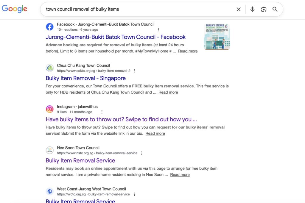Open more options for Instagram jalanwithus result
Viewport: 305px width, 203px height.
pos(102,112)
